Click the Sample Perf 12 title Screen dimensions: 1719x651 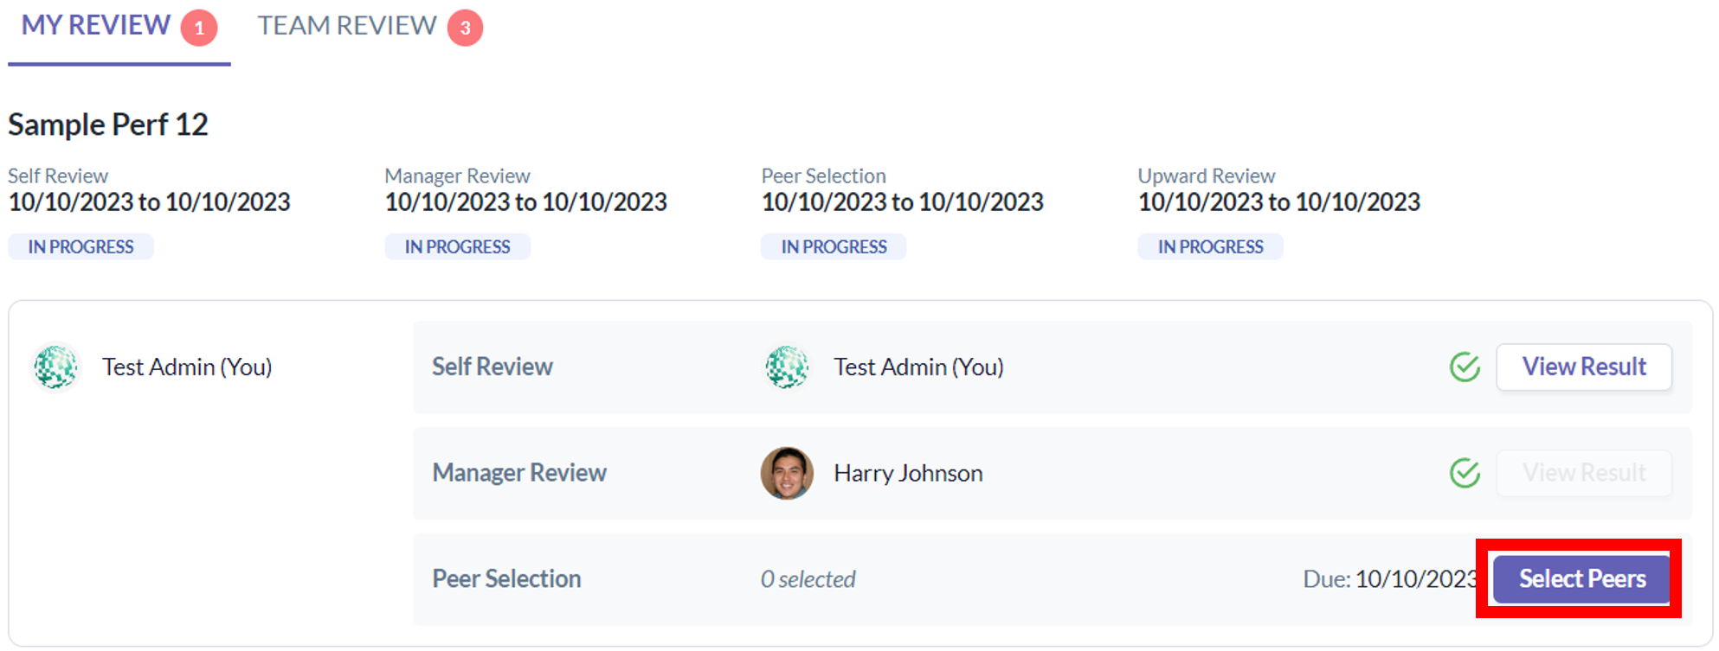(x=108, y=125)
